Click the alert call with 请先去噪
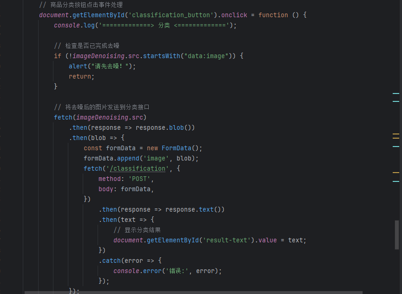Image resolution: width=402 pixels, height=294 pixels. coord(102,66)
